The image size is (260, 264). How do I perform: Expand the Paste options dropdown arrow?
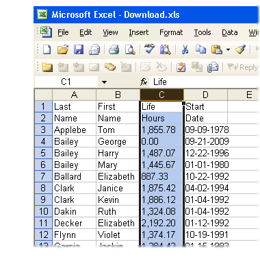point(228,49)
